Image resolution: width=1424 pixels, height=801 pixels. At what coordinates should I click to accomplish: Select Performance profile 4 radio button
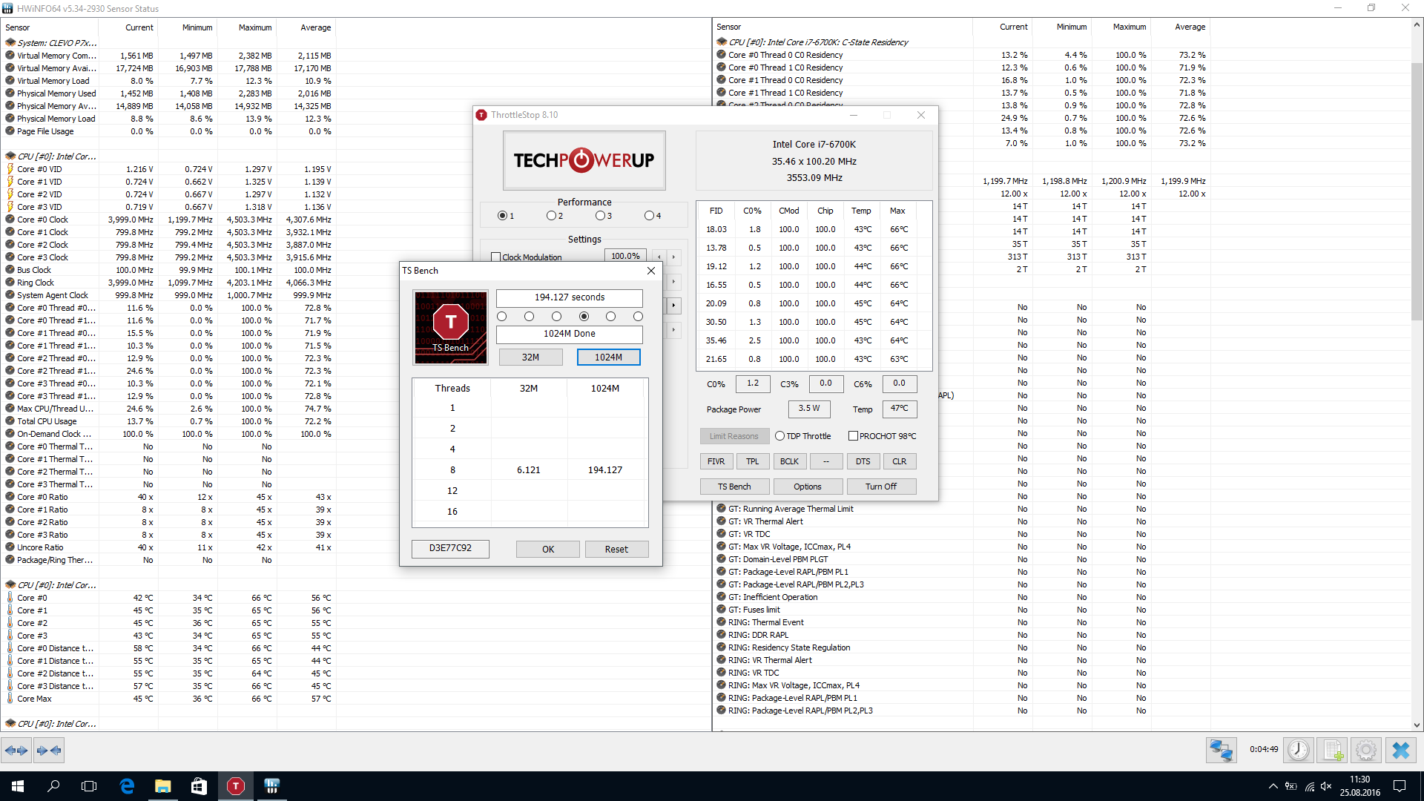[x=649, y=216]
